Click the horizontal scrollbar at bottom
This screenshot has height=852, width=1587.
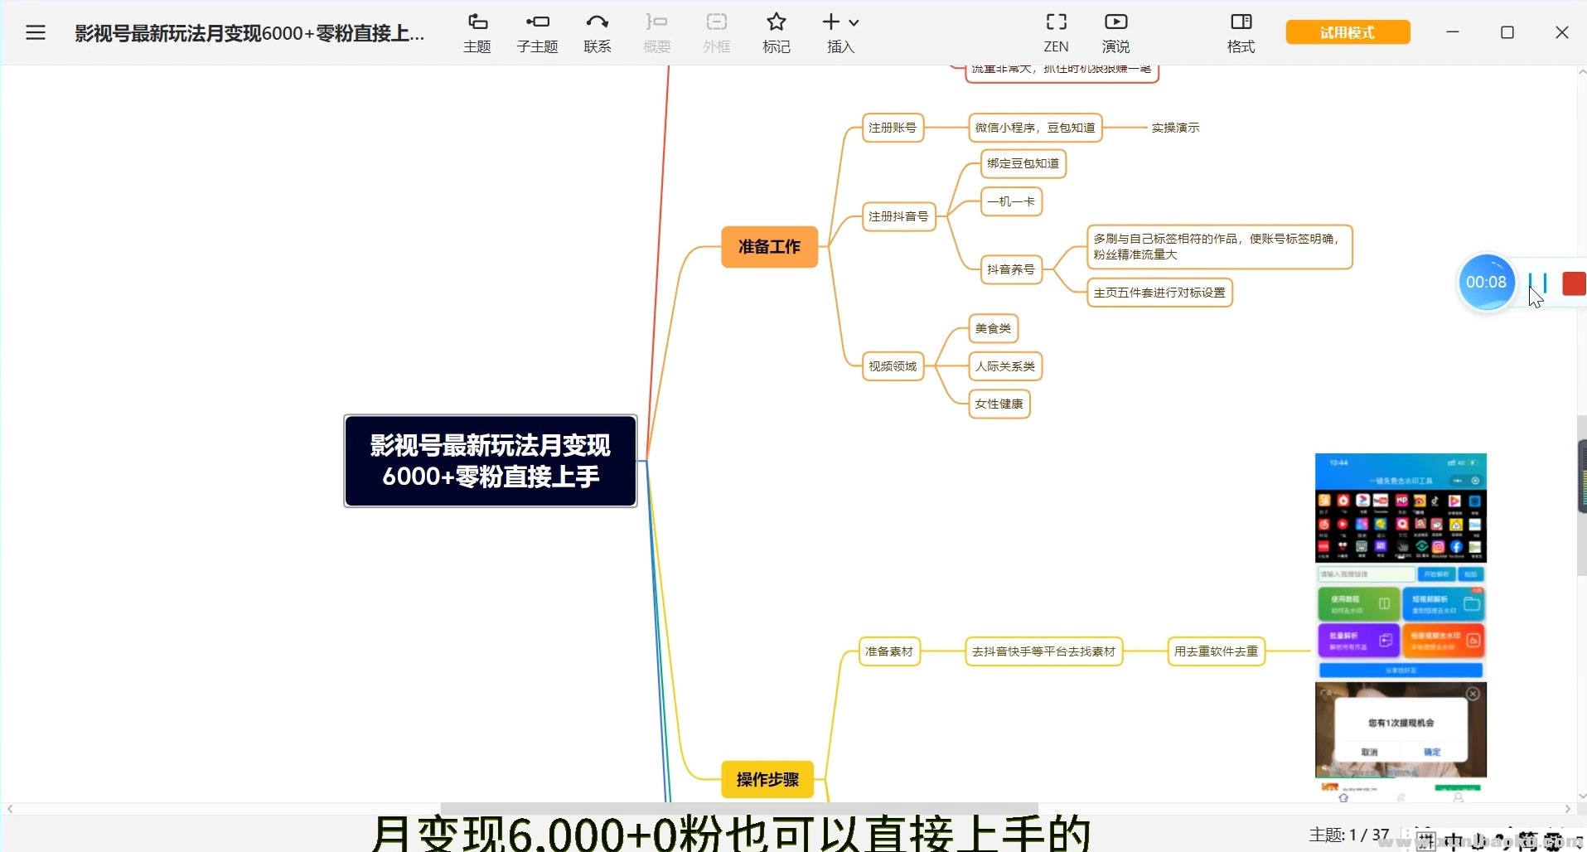(787, 808)
